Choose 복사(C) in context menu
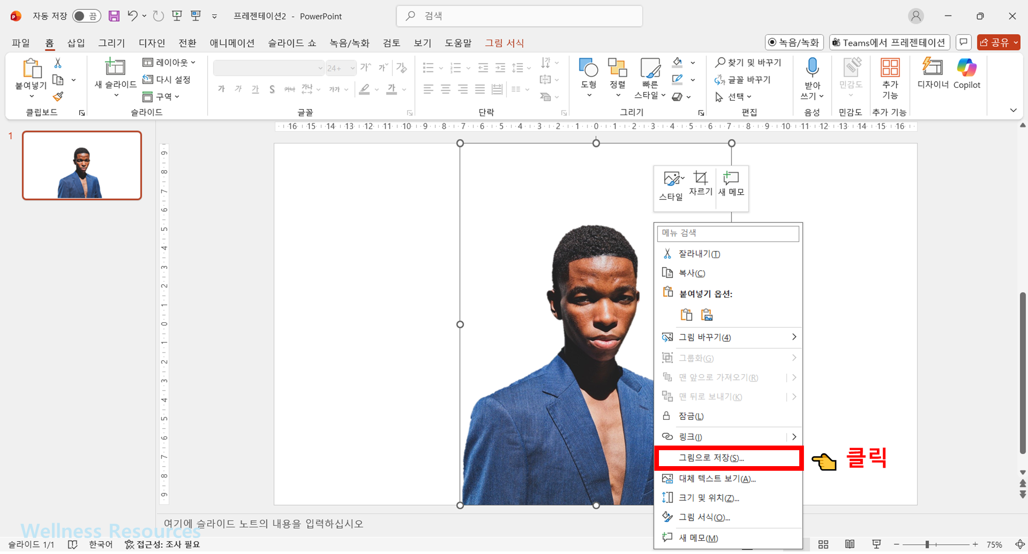The height and width of the screenshot is (554, 1028). (728, 273)
